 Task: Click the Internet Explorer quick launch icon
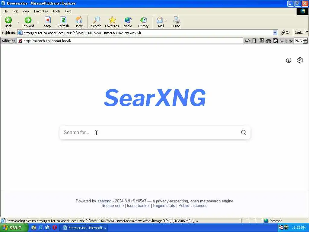tap(41, 227)
